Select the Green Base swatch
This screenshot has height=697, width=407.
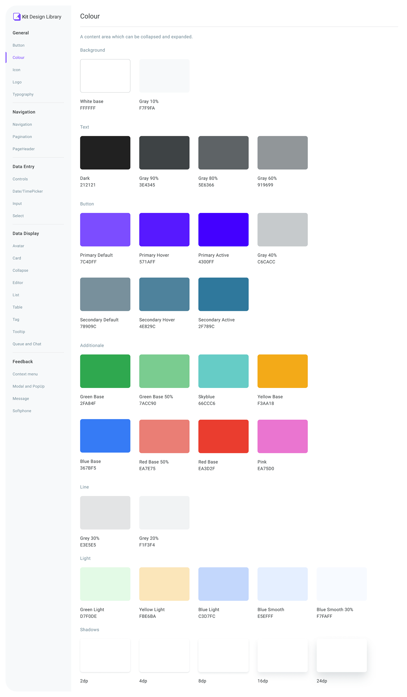pos(105,371)
